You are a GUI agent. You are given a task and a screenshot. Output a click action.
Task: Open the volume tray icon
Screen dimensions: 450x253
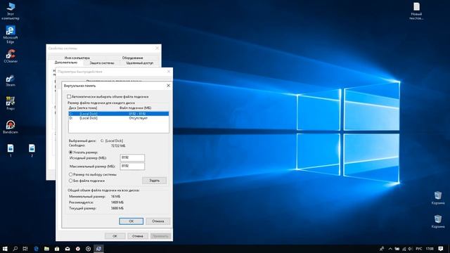pos(411,249)
